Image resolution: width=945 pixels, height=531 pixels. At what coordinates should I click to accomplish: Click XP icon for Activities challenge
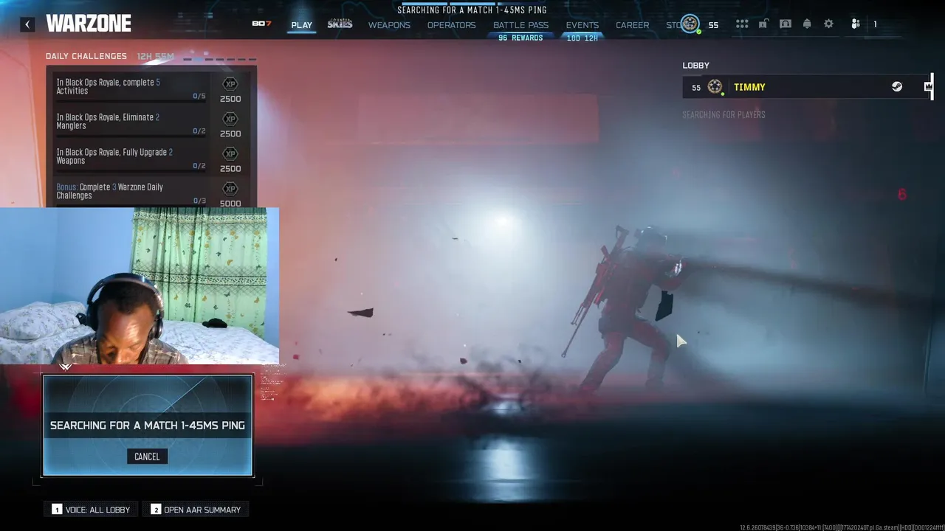tap(230, 84)
